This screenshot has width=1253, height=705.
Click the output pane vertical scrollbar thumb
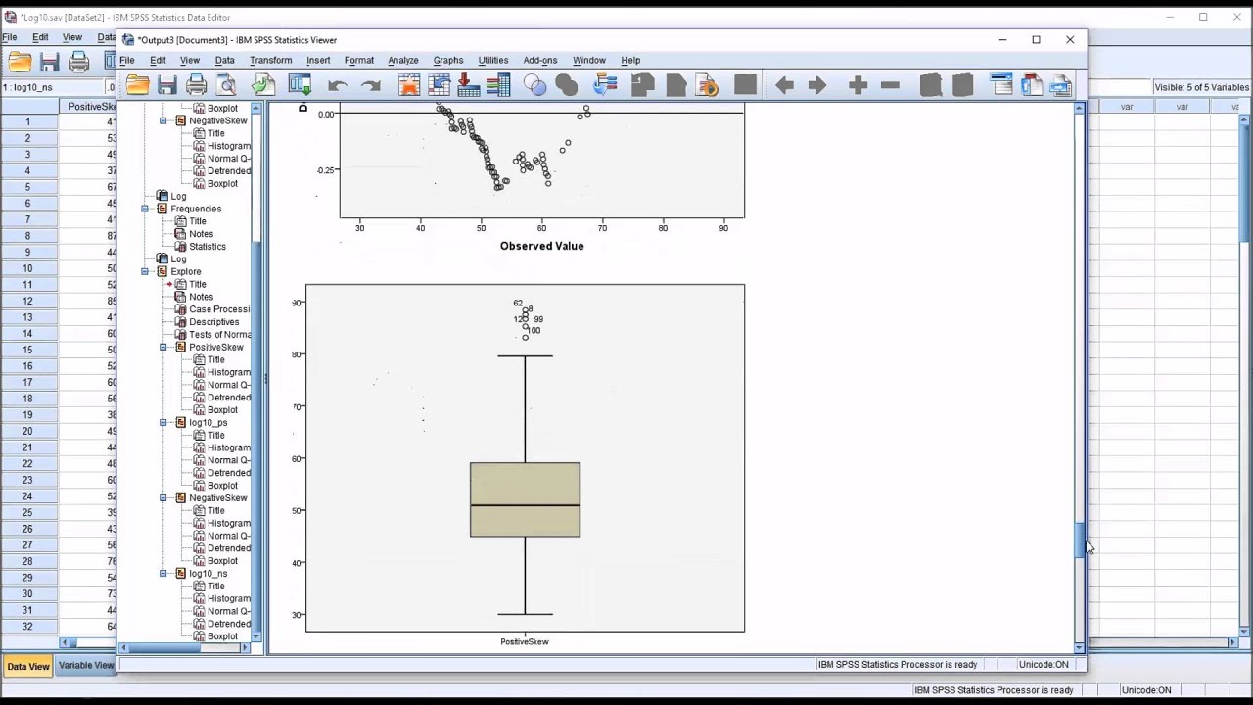coord(1080,539)
